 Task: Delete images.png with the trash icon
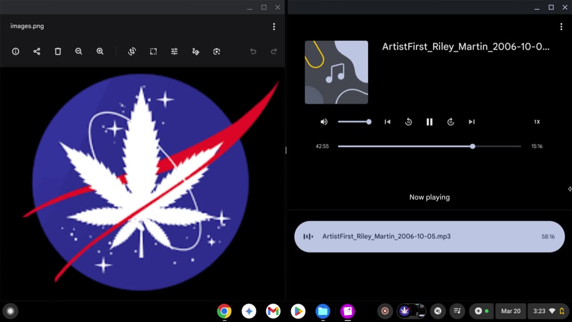point(58,51)
